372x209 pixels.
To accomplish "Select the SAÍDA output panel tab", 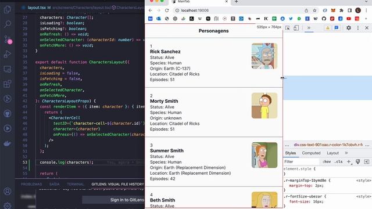I will 54,184.
